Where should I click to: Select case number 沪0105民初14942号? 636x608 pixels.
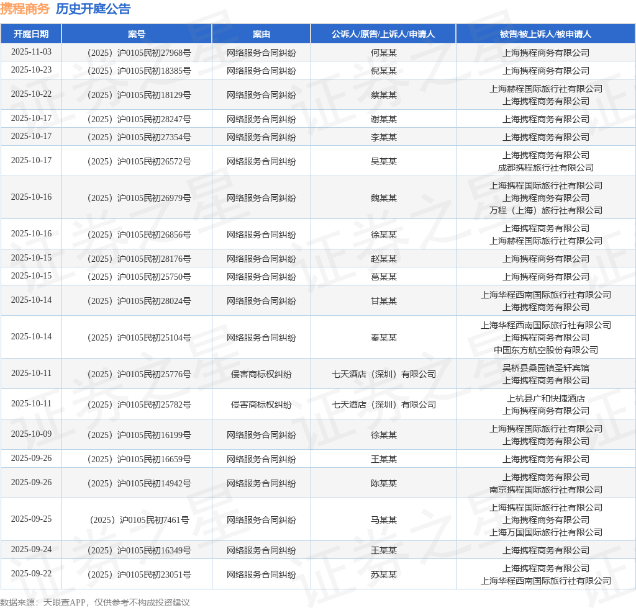point(139,483)
